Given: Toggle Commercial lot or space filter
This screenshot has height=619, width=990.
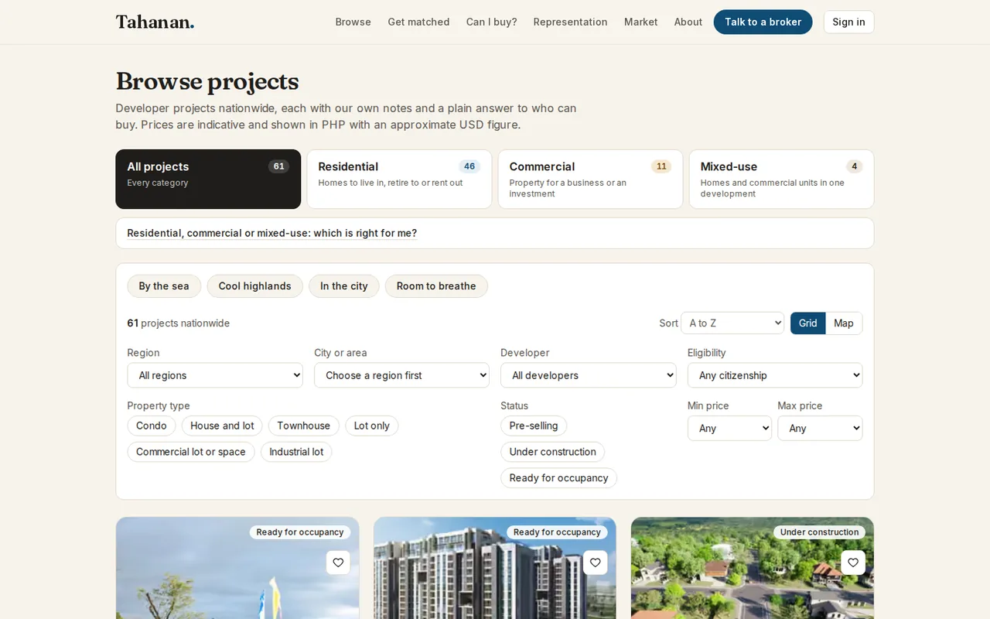Looking at the screenshot, I should point(191,452).
